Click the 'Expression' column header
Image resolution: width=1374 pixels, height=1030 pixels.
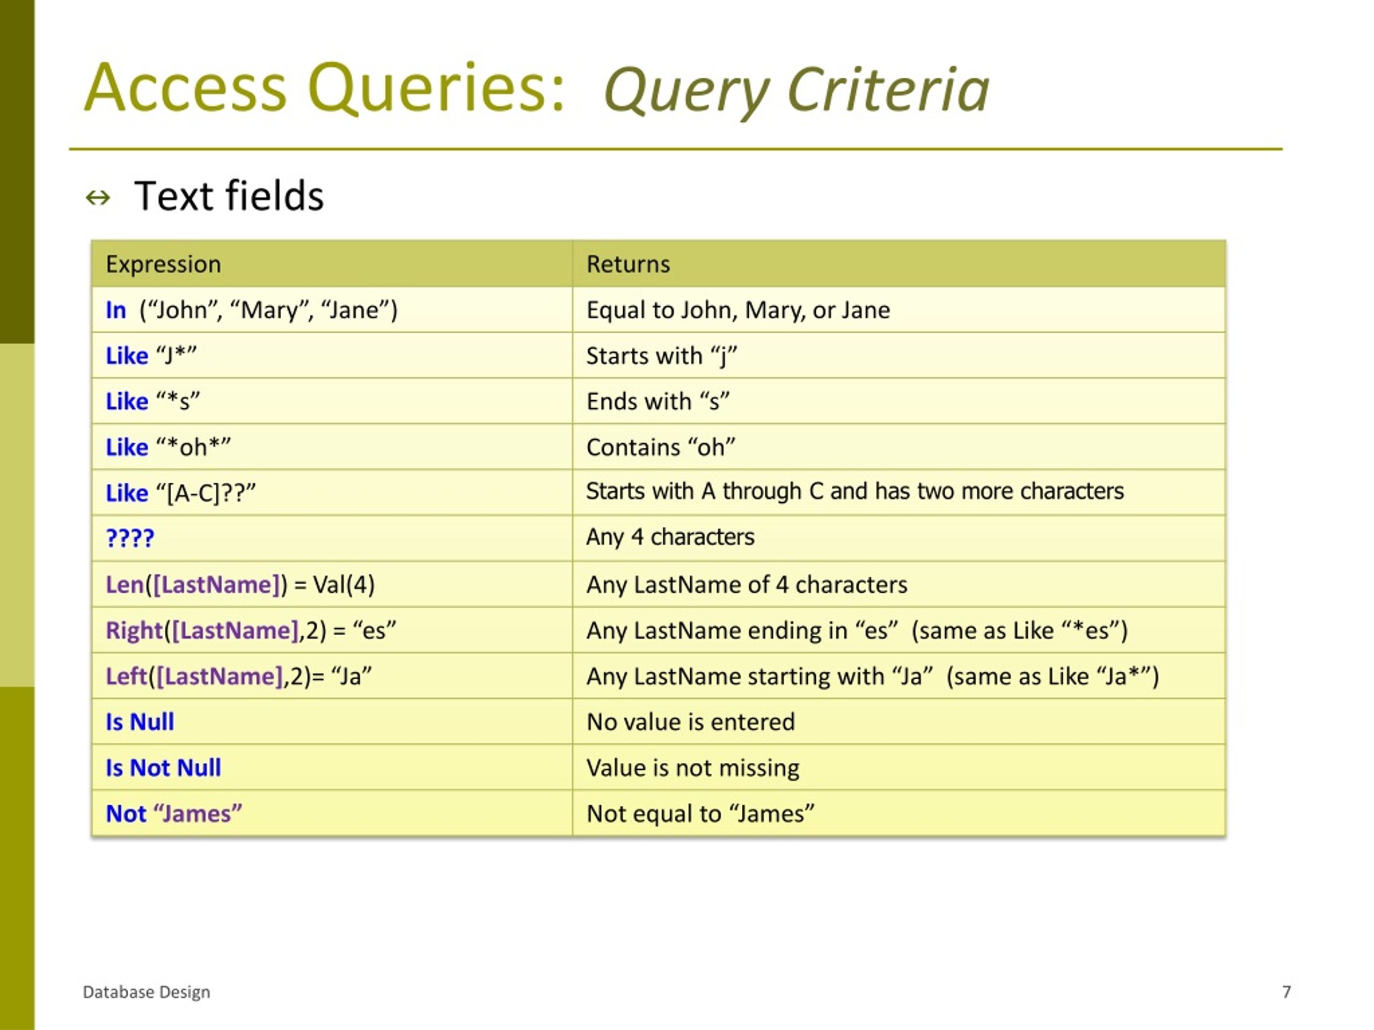(x=332, y=264)
